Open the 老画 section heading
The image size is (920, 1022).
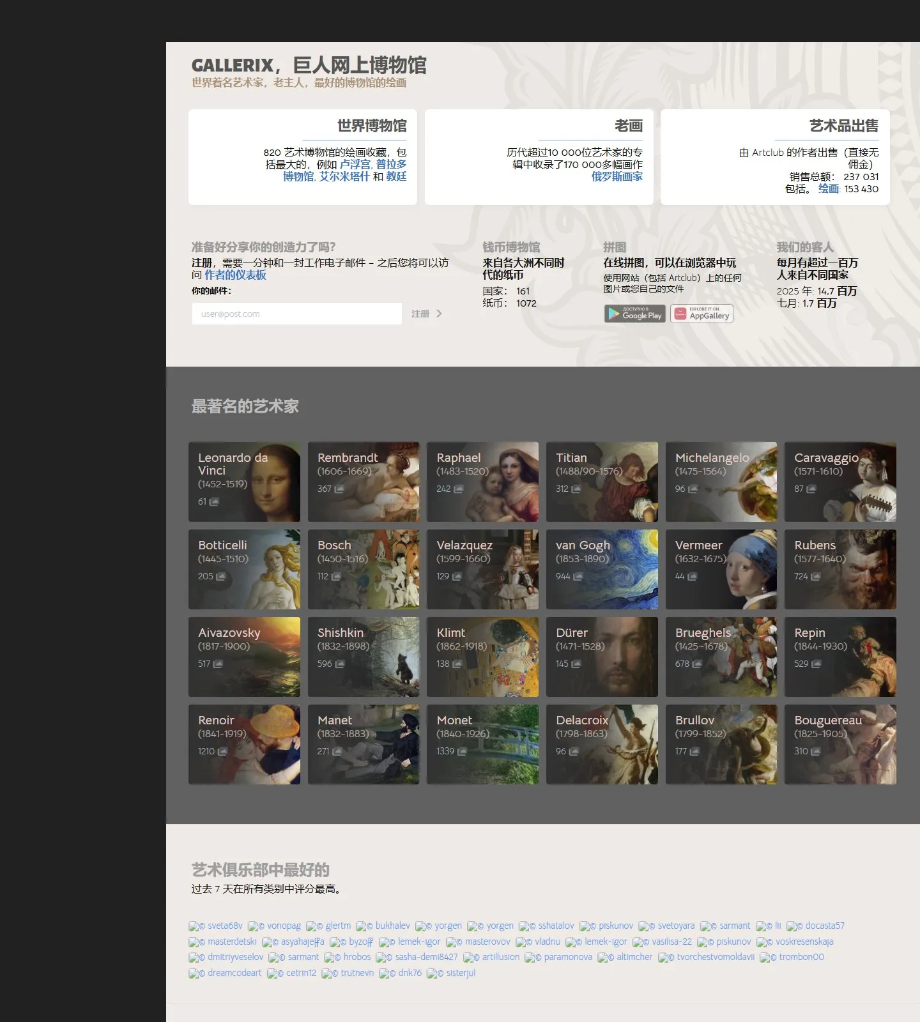pos(629,126)
